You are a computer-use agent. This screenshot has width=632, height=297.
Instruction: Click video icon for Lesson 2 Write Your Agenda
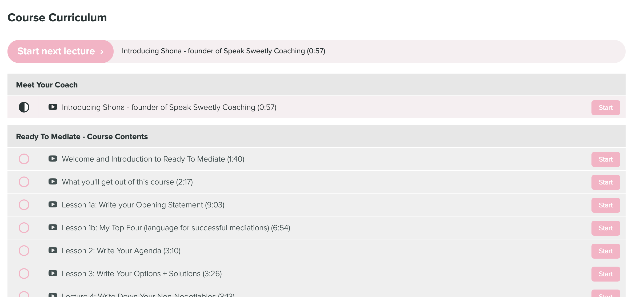(x=53, y=250)
